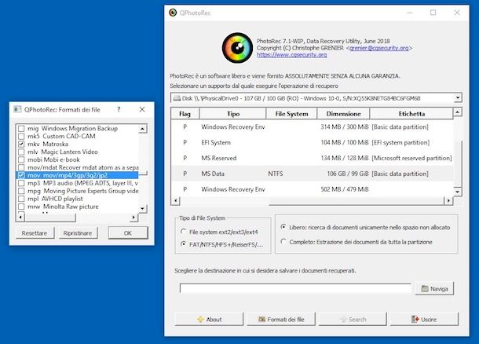Click the File System column header
Viewport: 479px width, 344px height.
292,114
